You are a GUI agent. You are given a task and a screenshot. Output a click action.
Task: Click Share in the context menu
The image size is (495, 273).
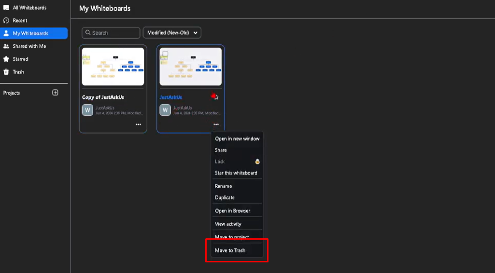pyautogui.click(x=221, y=150)
